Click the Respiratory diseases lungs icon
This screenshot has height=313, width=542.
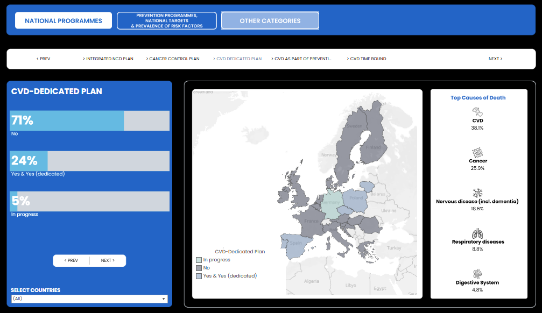477,233
